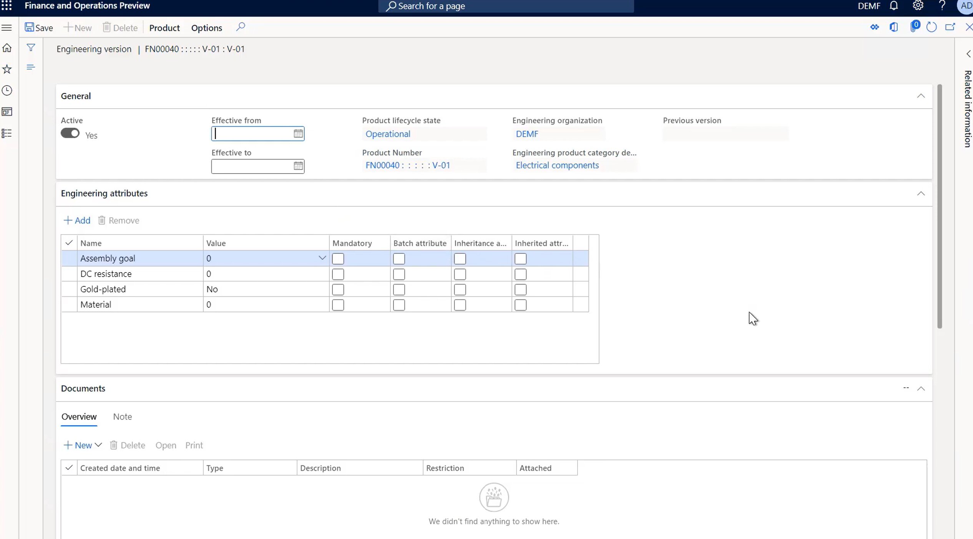Image resolution: width=973 pixels, height=539 pixels.
Task: Toggle the Active switch off
Action: 70,133
